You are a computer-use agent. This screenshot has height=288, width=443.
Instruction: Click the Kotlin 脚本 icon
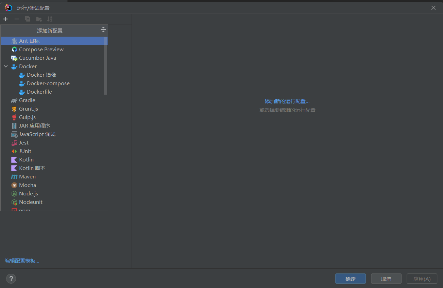tap(14, 168)
